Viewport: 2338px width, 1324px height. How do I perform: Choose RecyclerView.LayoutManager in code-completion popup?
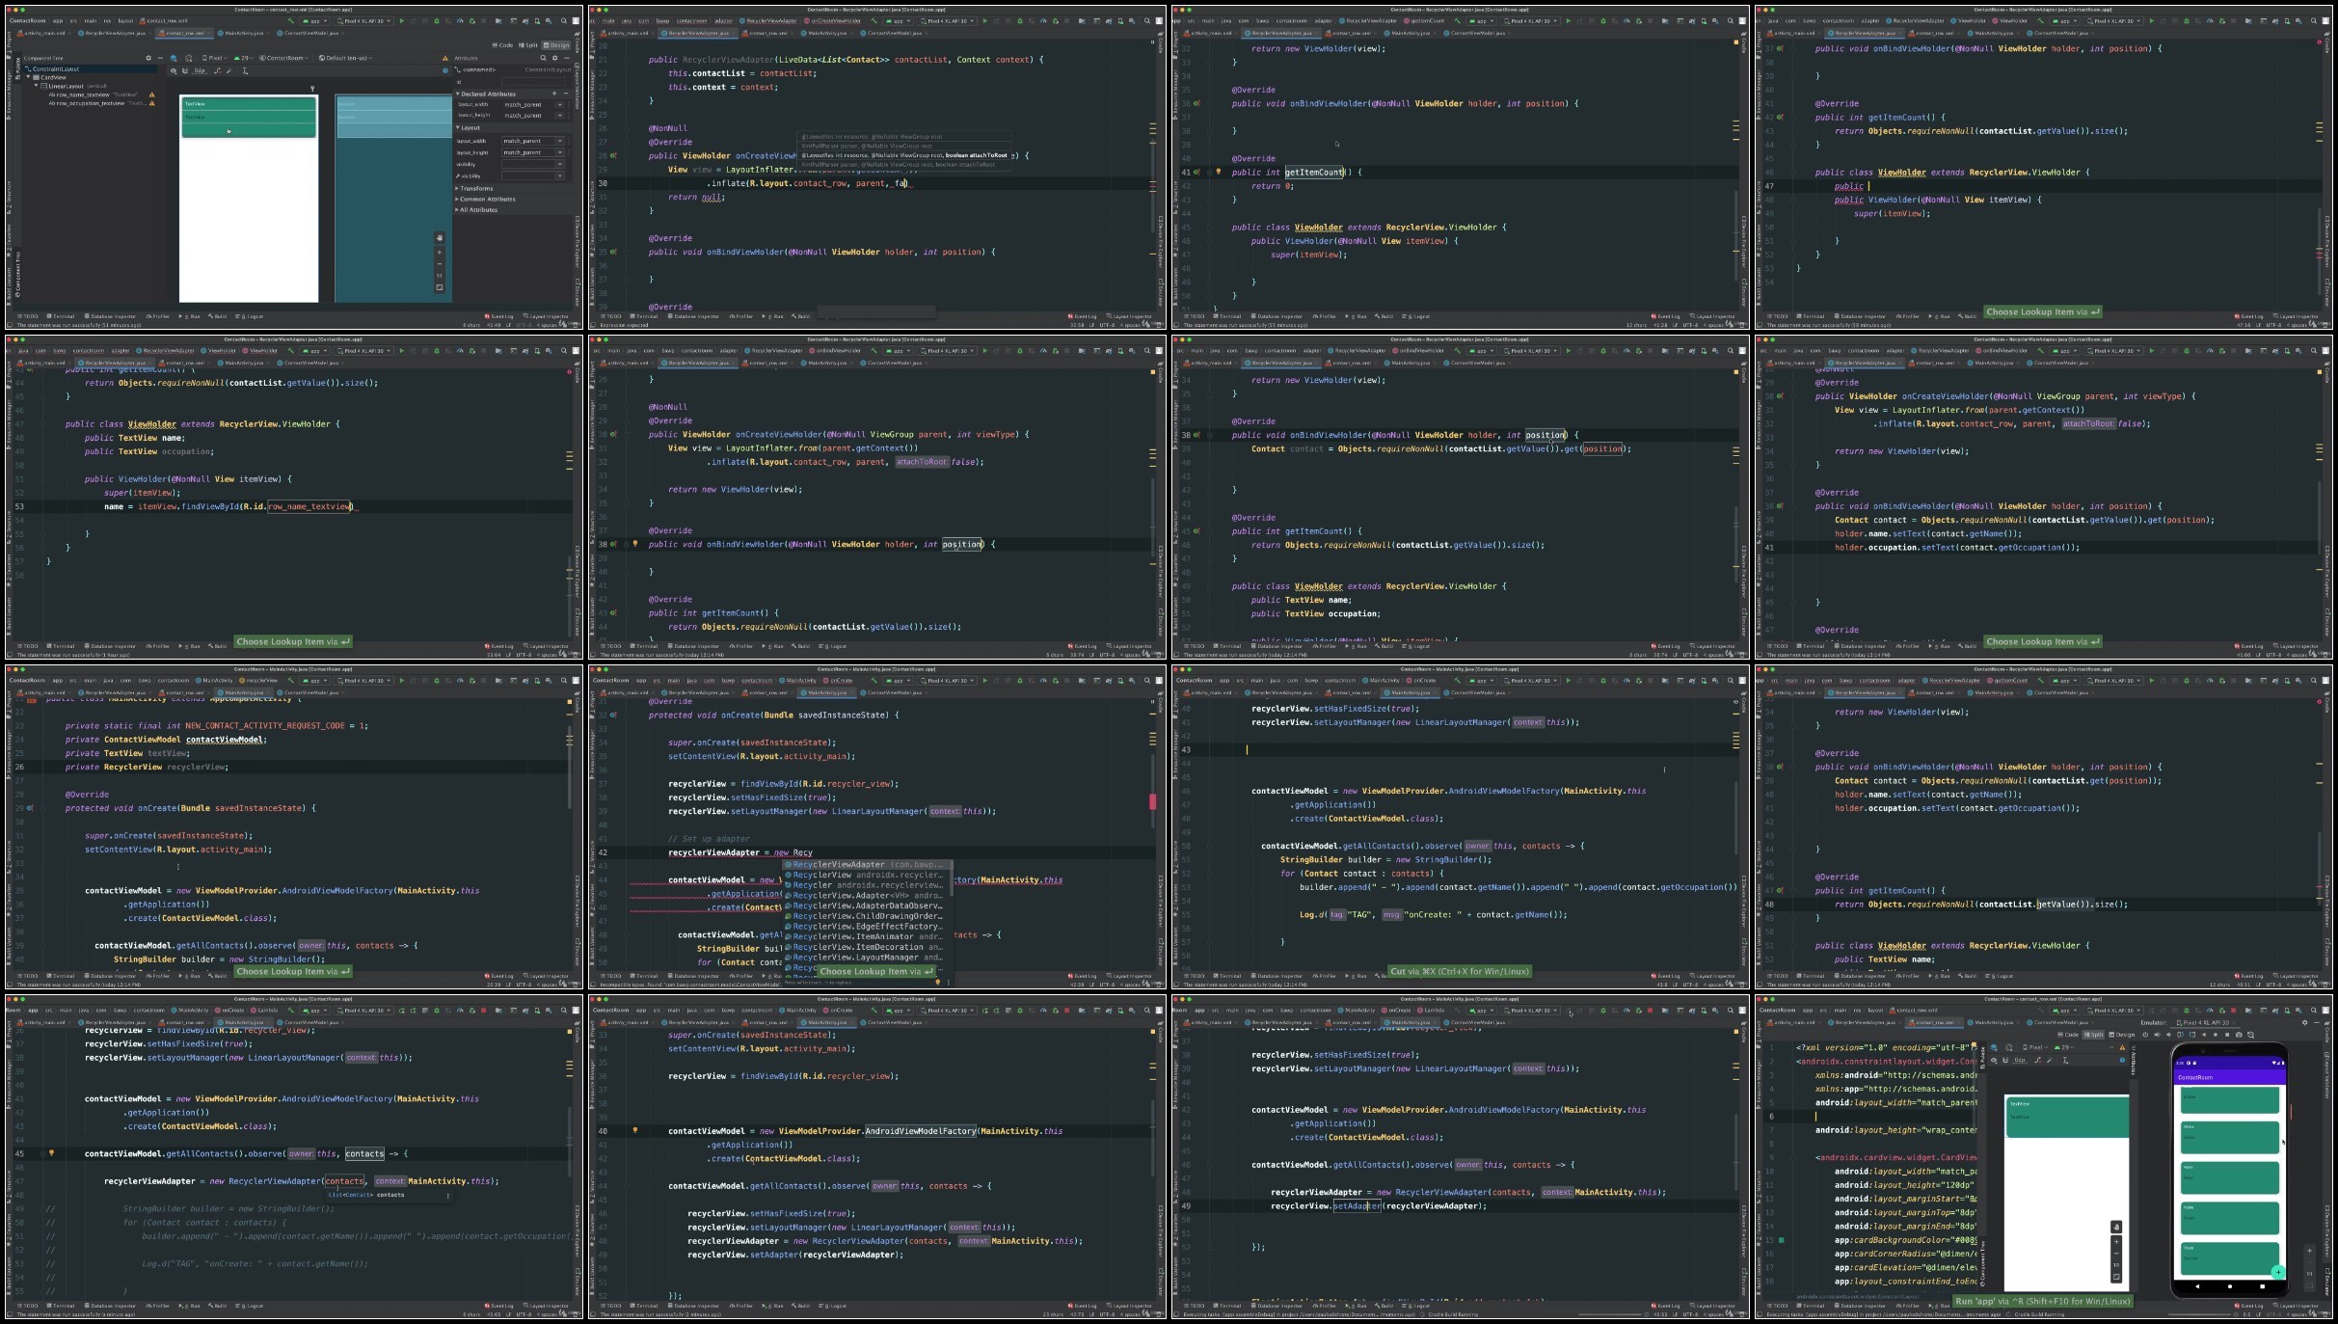[x=865, y=957]
